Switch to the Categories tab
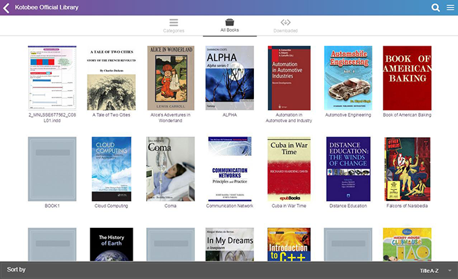458x279 pixels. click(x=173, y=30)
